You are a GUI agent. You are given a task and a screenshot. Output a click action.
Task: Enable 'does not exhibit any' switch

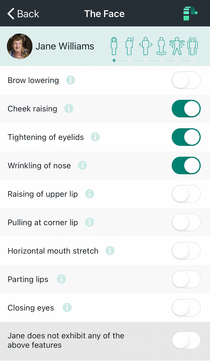pyautogui.click(x=186, y=340)
